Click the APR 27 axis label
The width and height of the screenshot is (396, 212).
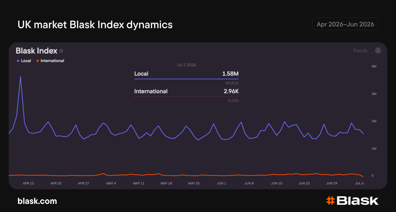coord(83,183)
